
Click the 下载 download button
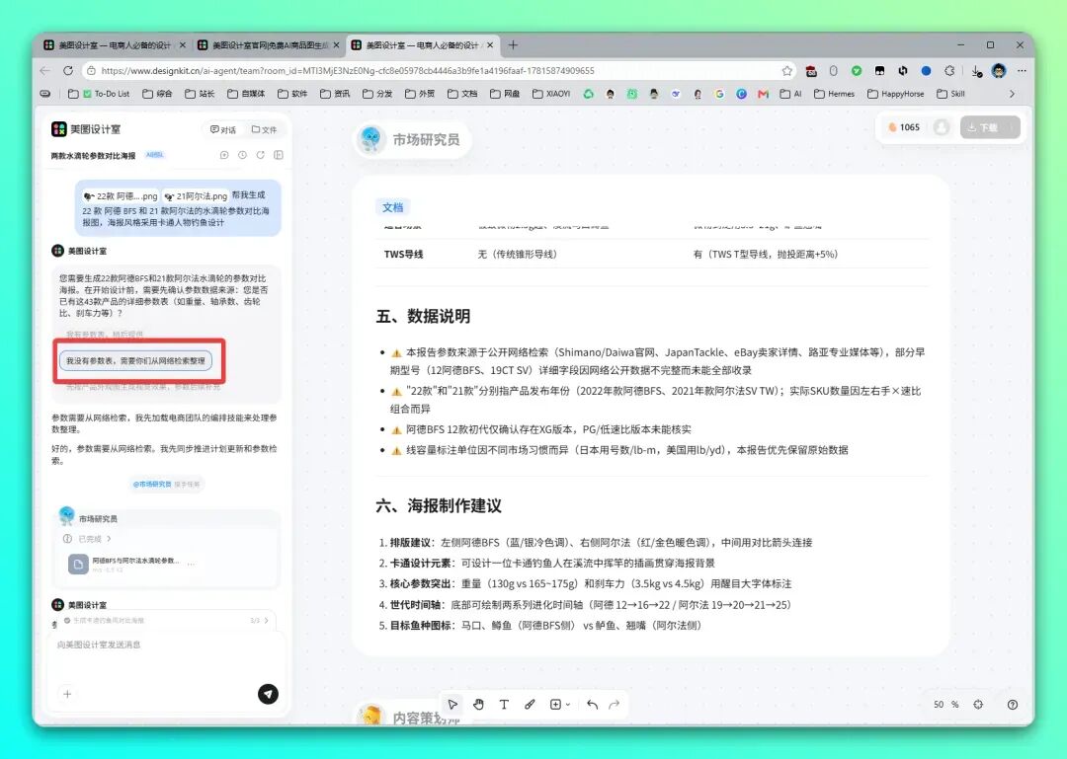click(989, 127)
